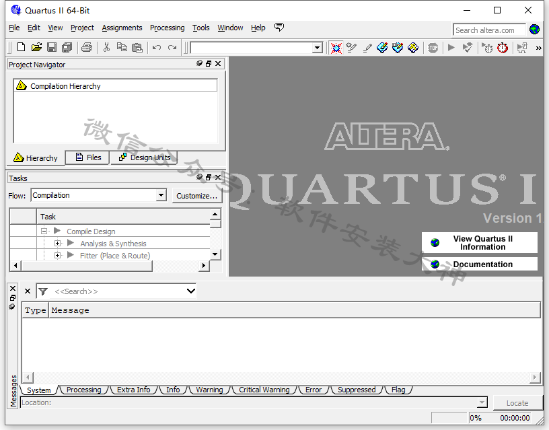Create a new file via toolbar icon

21,47
